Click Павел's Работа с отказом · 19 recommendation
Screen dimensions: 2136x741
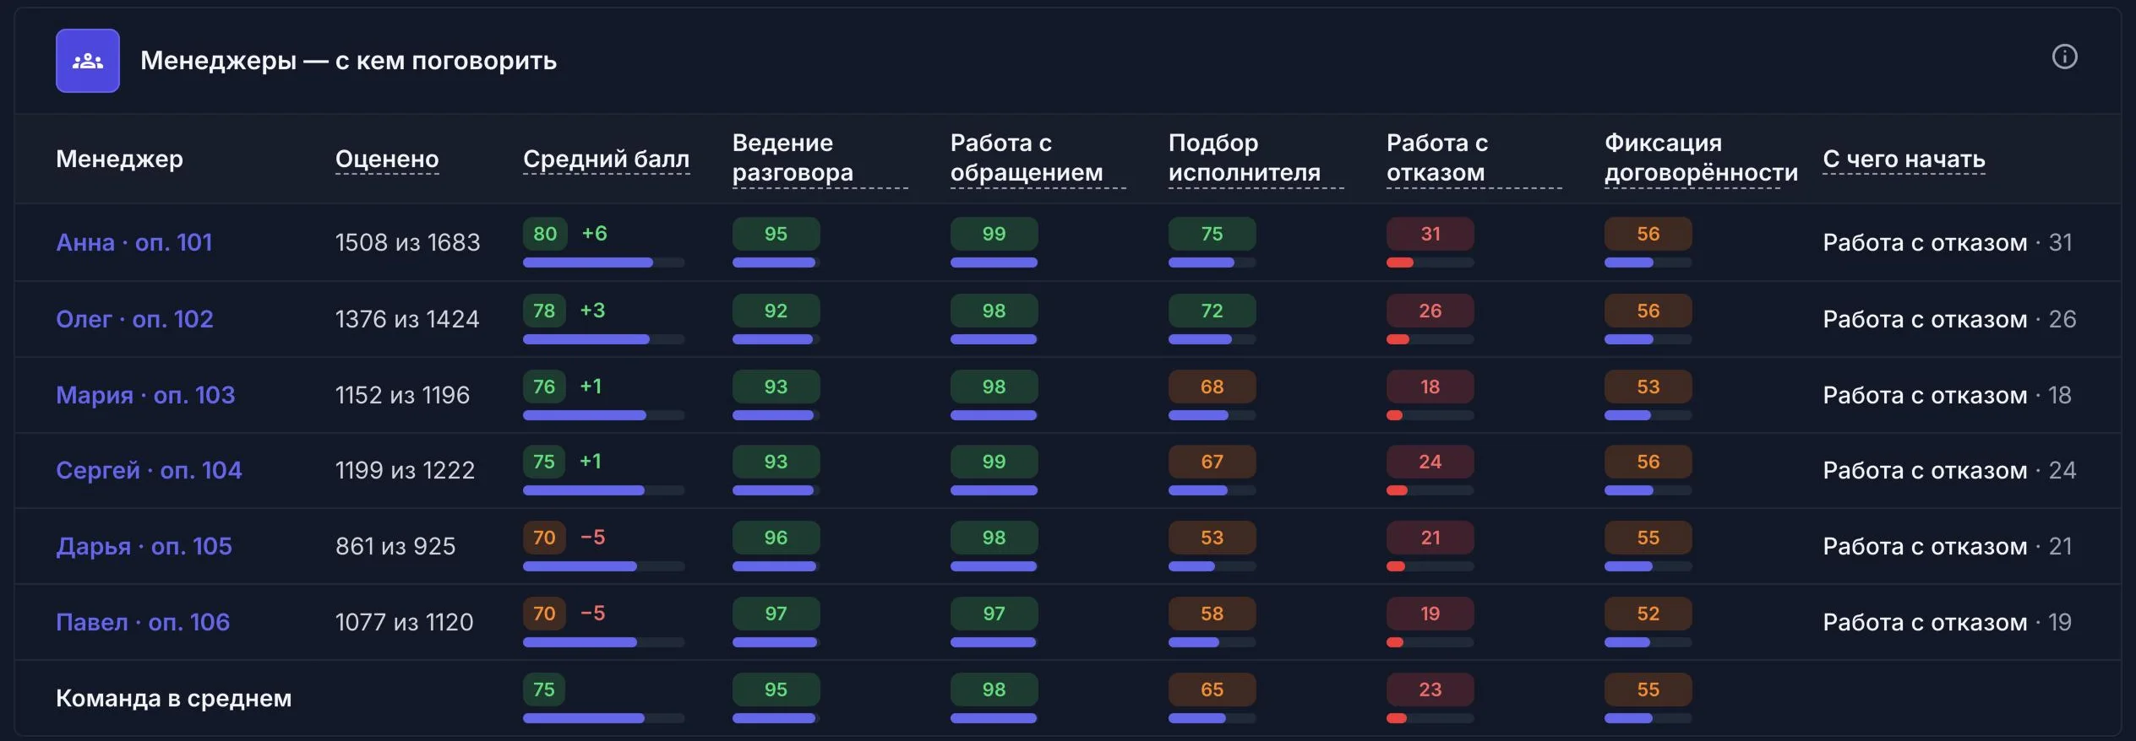(1947, 622)
